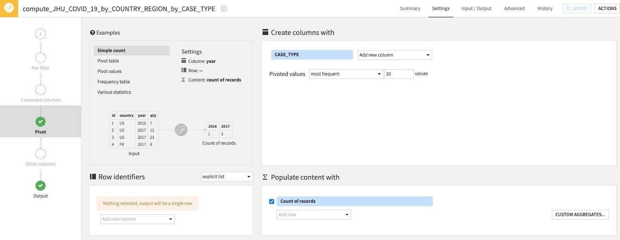This screenshot has height=240, width=620.
Task: Uncheck the Count of records checkbox
Action: click(272, 201)
